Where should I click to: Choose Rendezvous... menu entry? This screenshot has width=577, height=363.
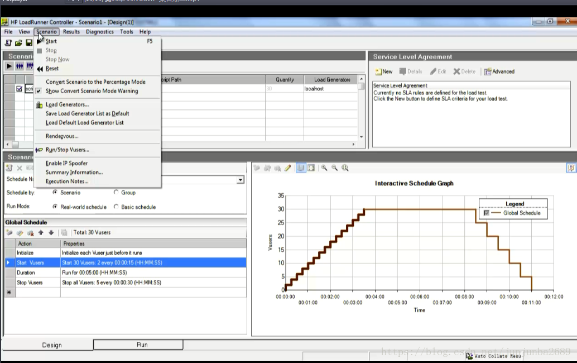97,136
